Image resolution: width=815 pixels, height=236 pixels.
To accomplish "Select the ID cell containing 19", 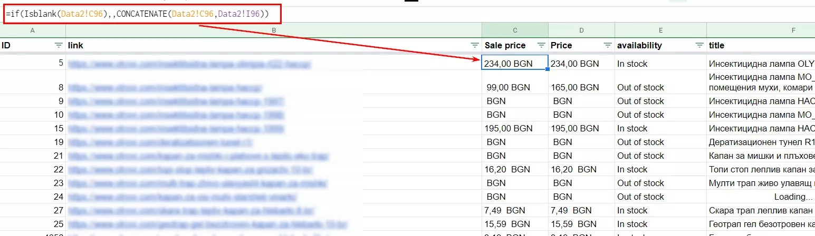I will click(x=33, y=142).
